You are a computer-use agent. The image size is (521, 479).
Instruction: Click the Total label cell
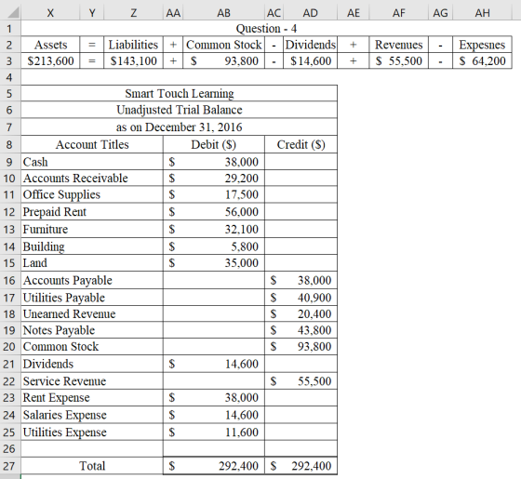click(92, 466)
